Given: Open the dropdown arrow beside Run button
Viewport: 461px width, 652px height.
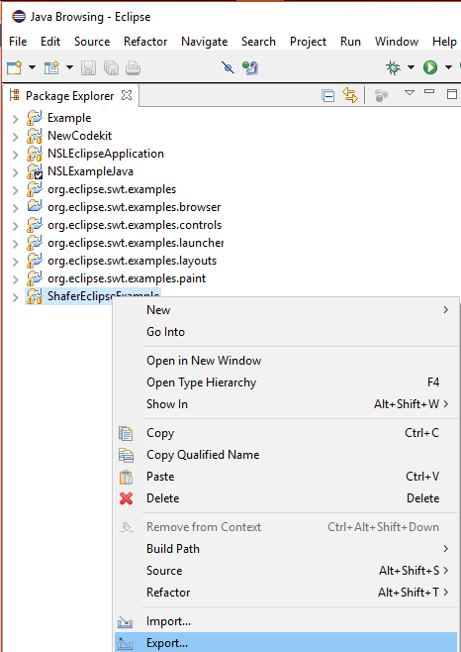Looking at the screenshot, I should point(448,67).
